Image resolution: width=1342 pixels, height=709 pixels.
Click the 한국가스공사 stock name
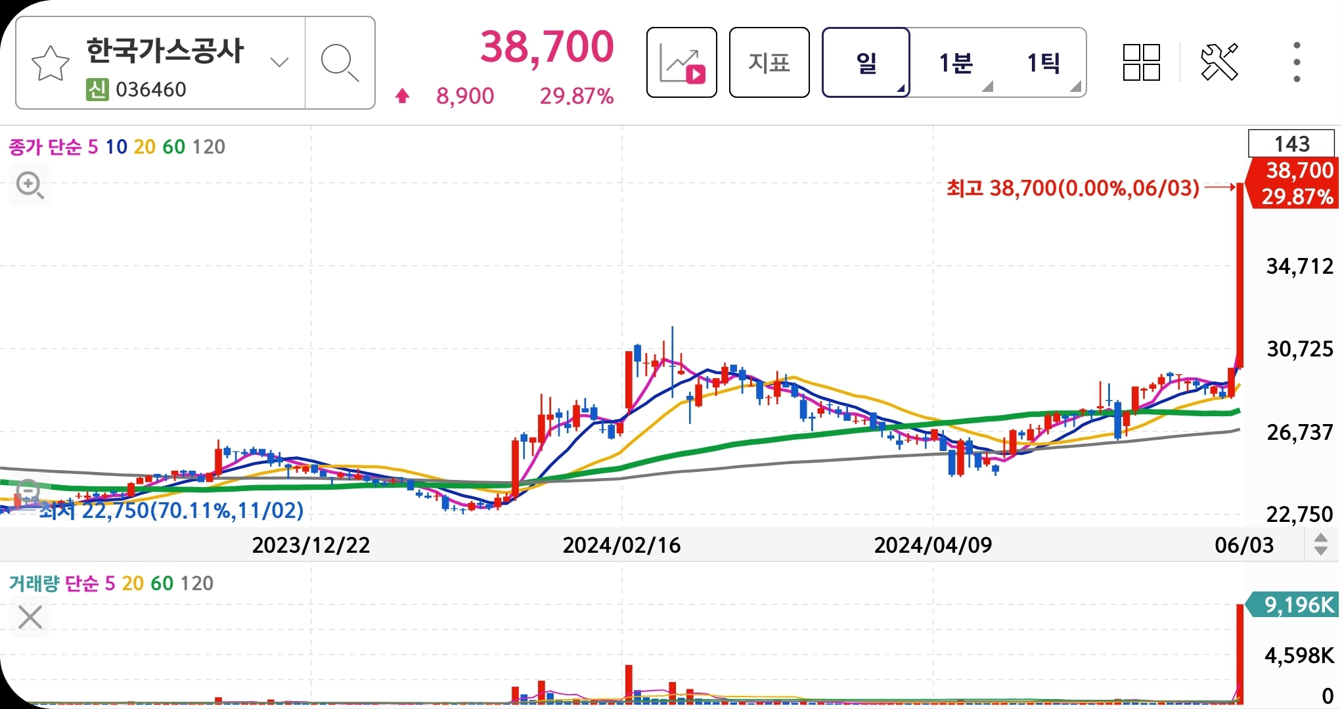[165, 51]
